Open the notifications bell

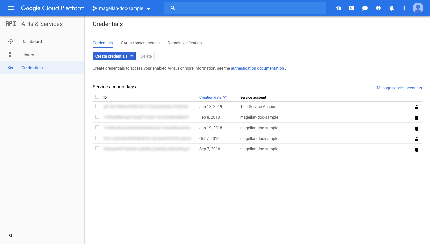tap(392, 8)
